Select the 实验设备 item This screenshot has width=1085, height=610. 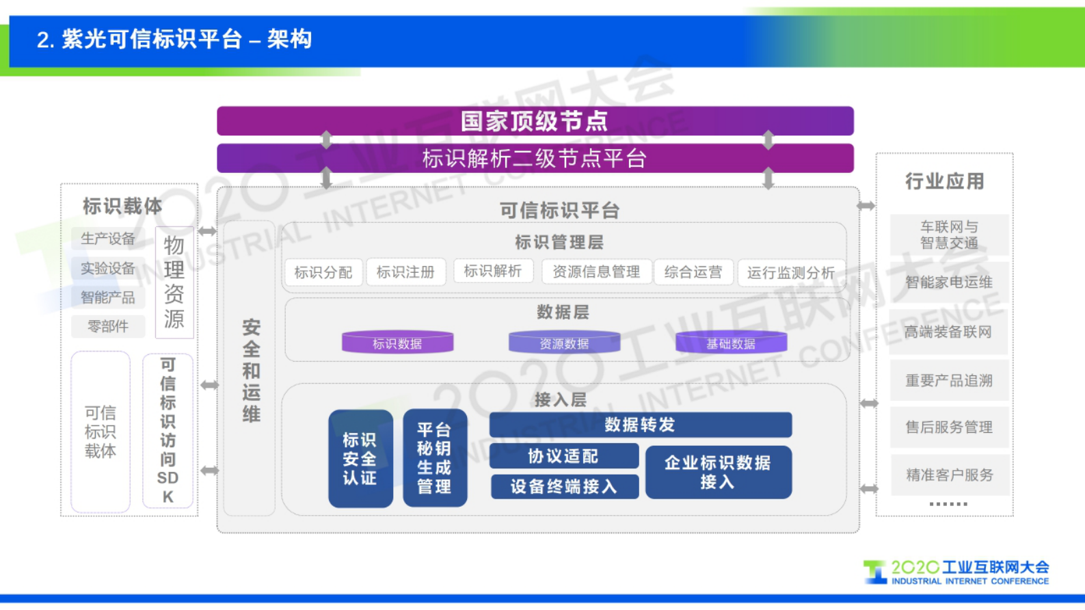pyautogui.click(x=108, y=268)
